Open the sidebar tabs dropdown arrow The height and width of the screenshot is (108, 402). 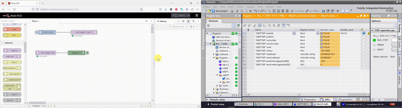(198, 21)
